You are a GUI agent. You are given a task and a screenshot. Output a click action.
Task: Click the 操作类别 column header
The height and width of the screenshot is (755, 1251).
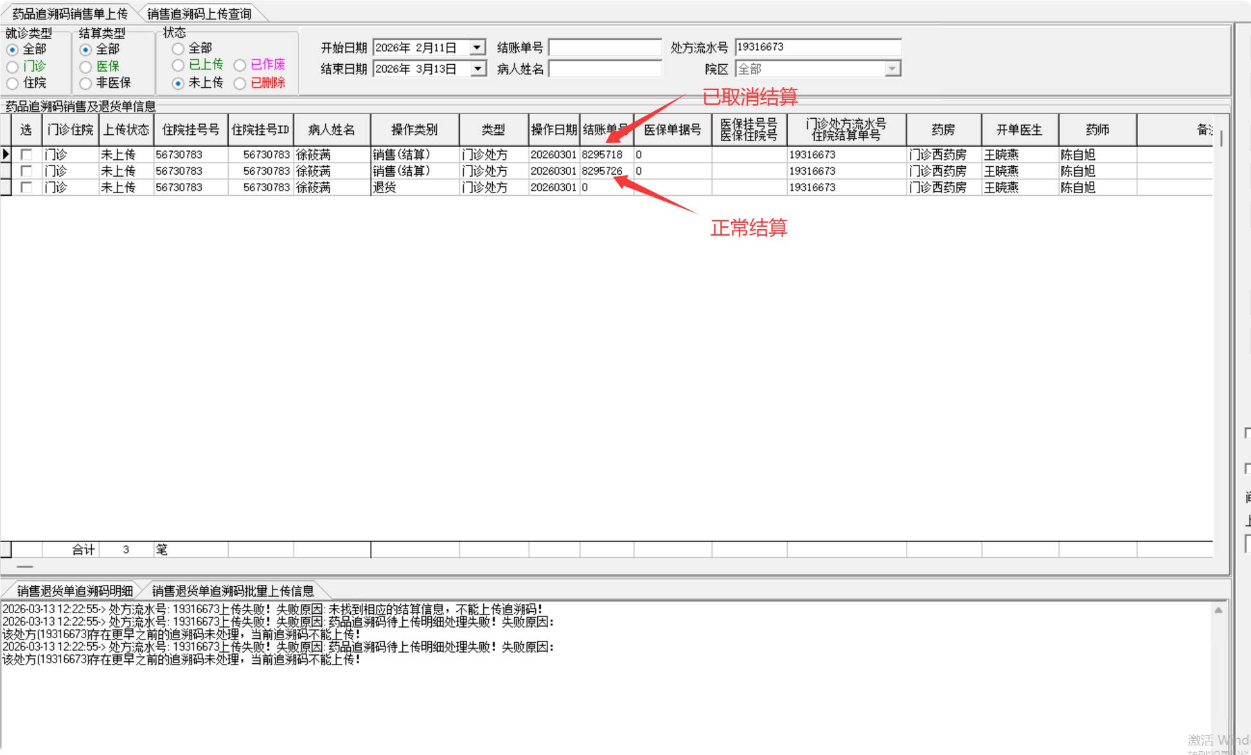point(414,130)
